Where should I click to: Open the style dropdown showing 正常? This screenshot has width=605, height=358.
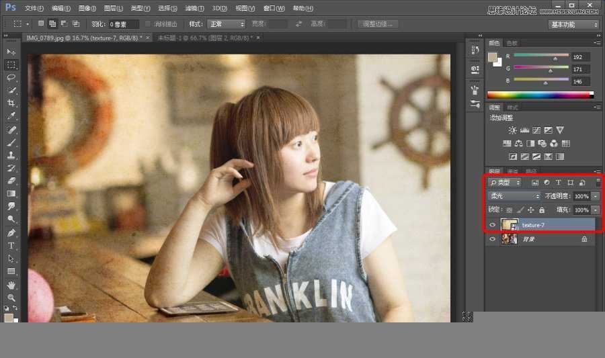[226, 24]
